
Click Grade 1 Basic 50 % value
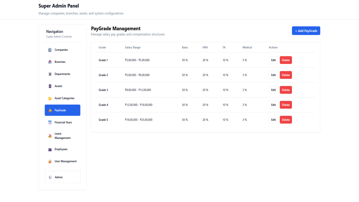click(185, 60)
